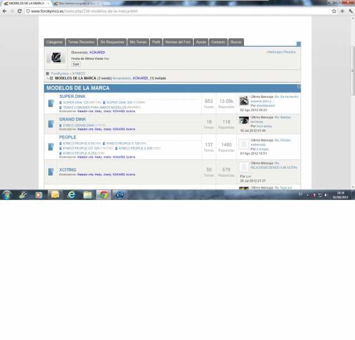Click the browser back arrow
355x340 pixels.
[4, 11]
